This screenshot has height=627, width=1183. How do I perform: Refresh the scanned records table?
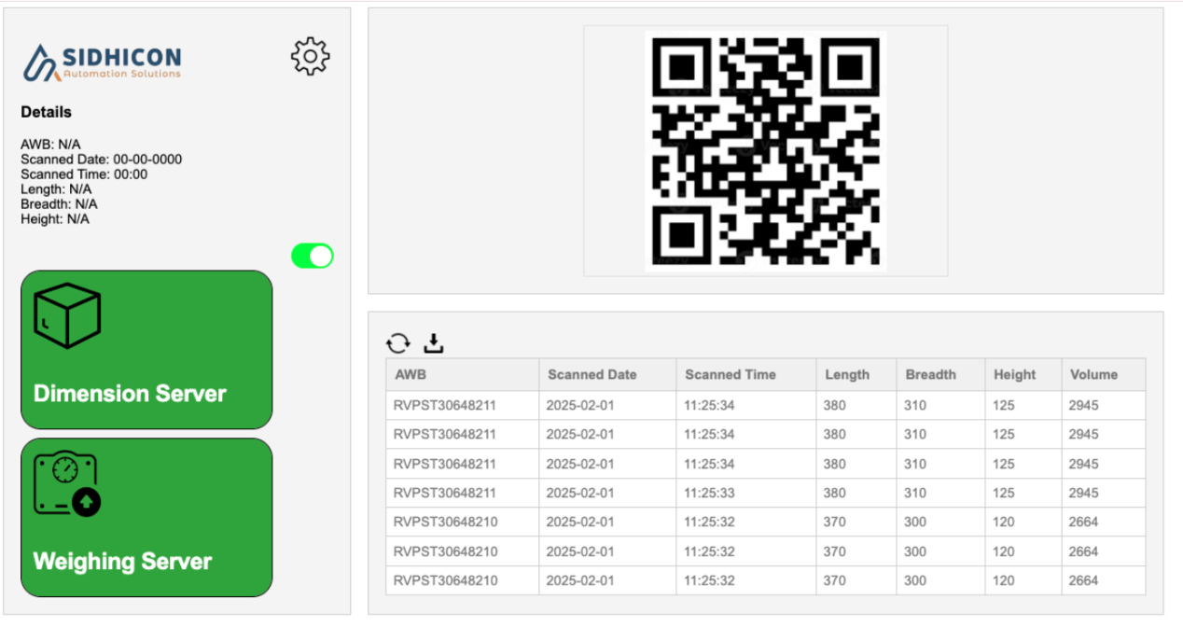pyautogui.click(x=397, y=343)
